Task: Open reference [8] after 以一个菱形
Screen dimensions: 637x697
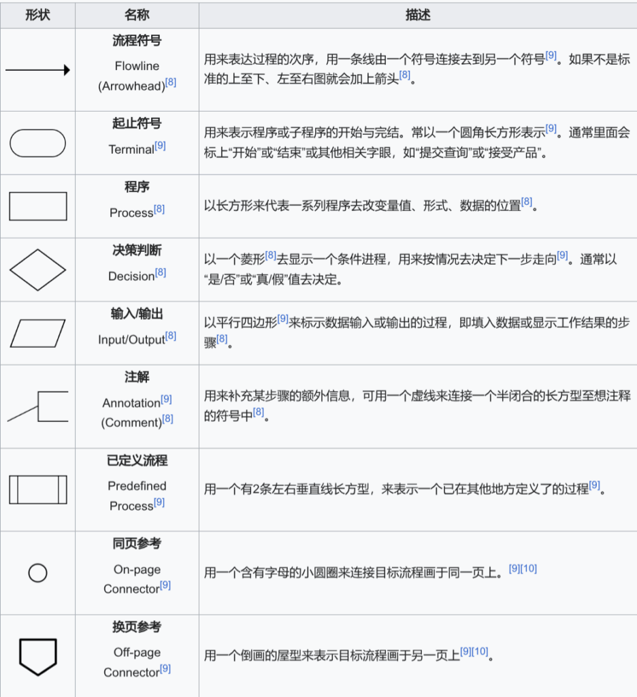Action: click(271, 255)
